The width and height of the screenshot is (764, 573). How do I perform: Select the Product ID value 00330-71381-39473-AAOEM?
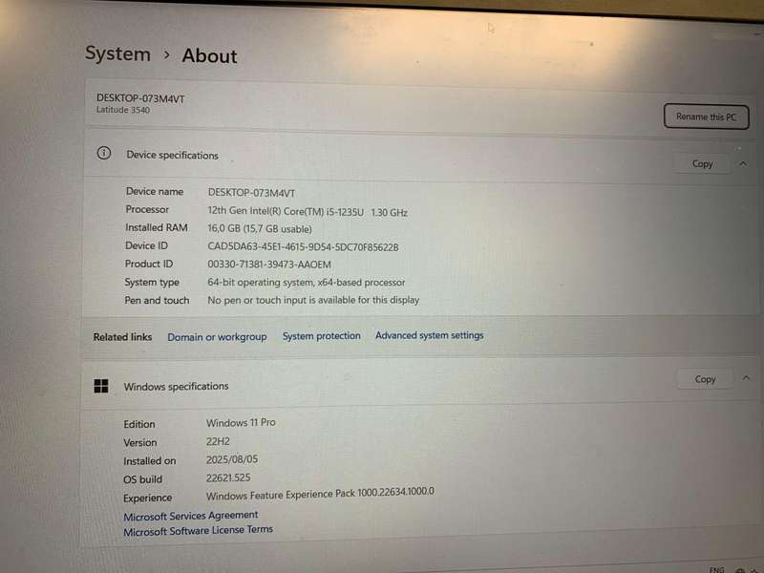269,265
